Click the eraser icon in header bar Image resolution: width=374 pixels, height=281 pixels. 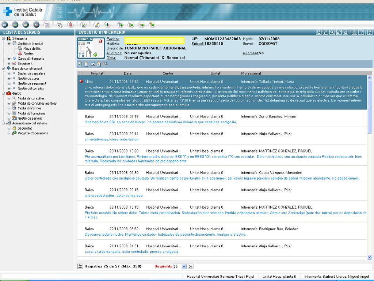tap(339, 32)
